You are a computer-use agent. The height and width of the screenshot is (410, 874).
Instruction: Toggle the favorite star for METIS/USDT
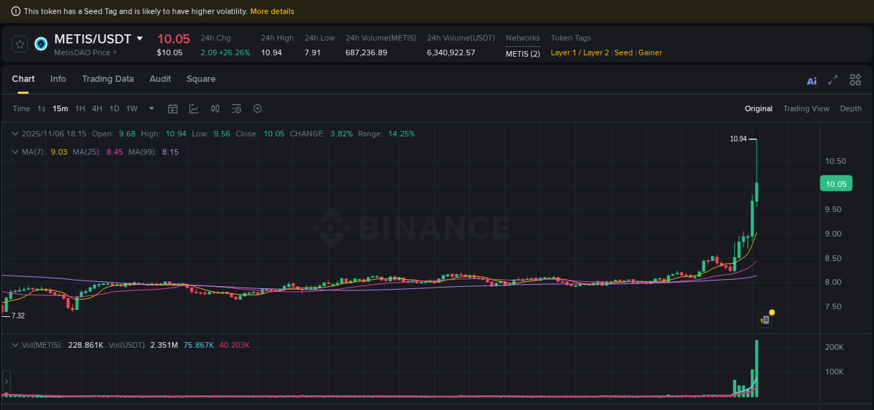coord(20,43)
